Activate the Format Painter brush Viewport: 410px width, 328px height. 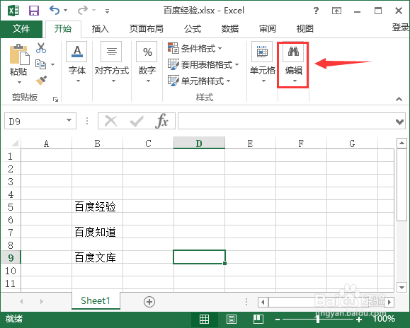[41, 81]
